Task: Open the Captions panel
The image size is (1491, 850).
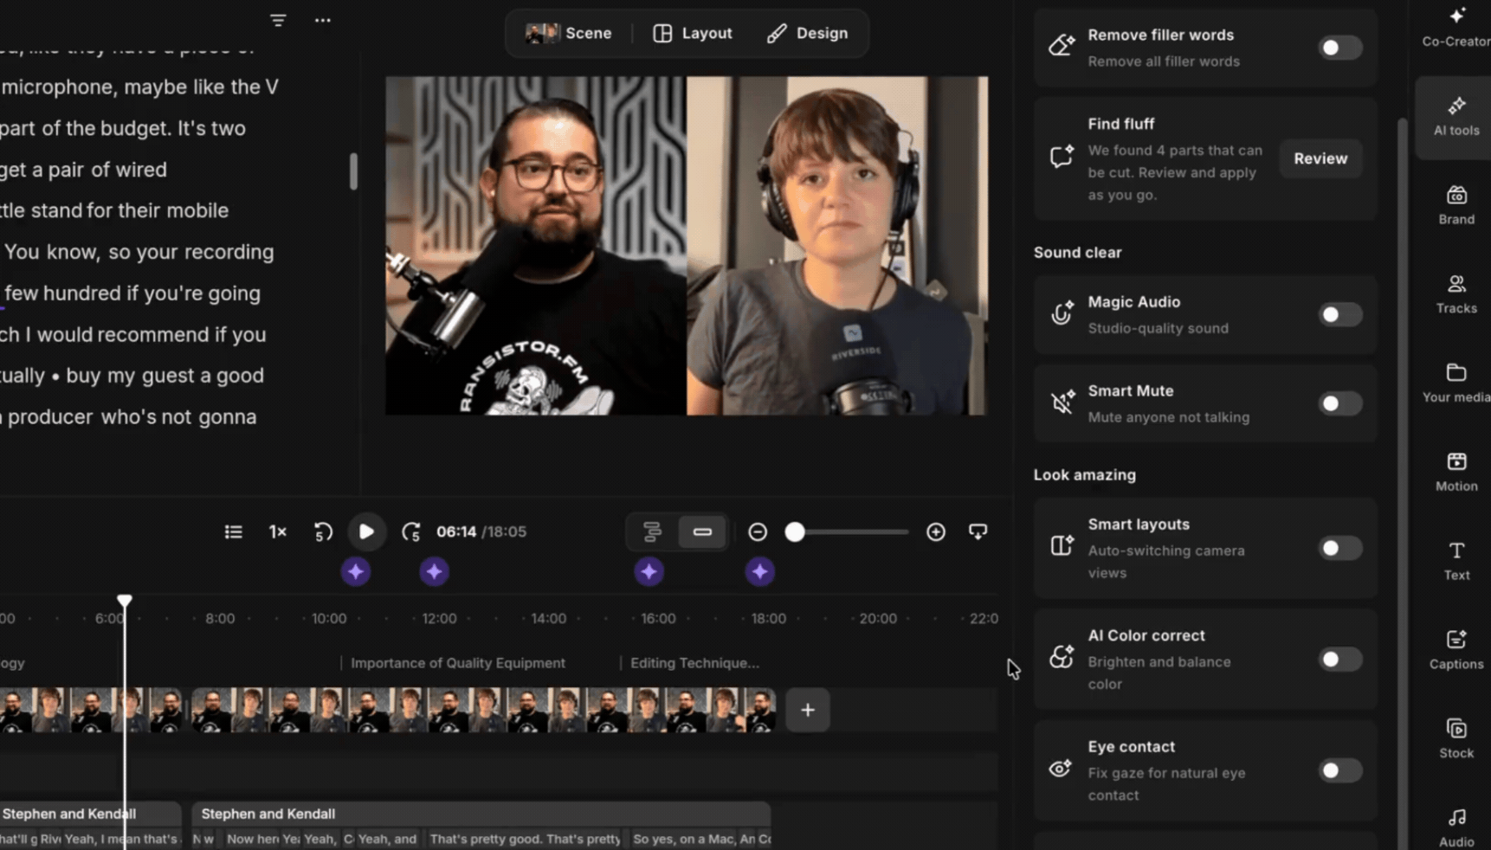Action: click(1456, 650)
